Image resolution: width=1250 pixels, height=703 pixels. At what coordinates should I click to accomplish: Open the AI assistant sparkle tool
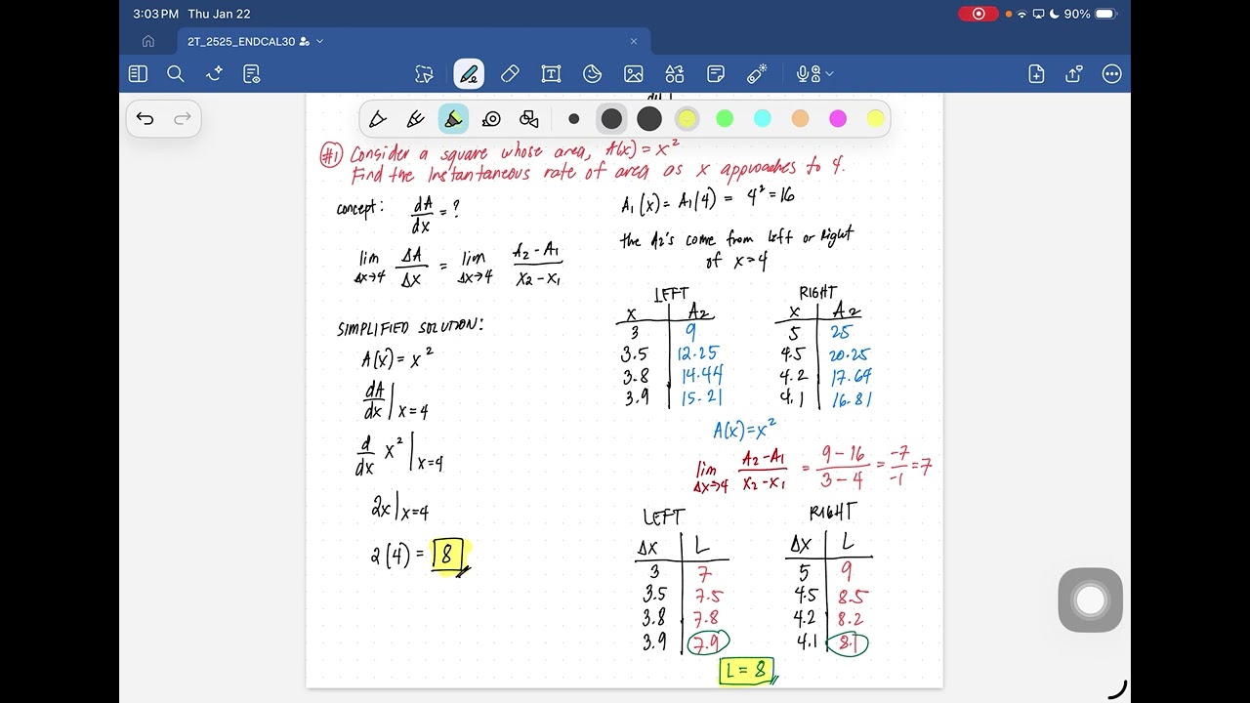pos(214,74)
